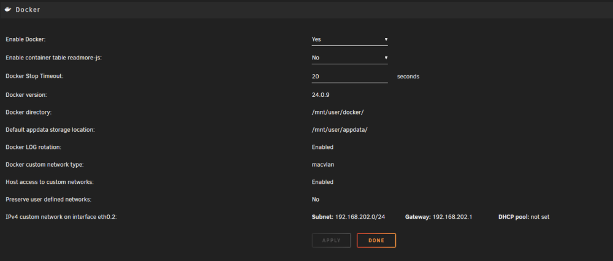Click the macvlan network type value

coord(323,164)
